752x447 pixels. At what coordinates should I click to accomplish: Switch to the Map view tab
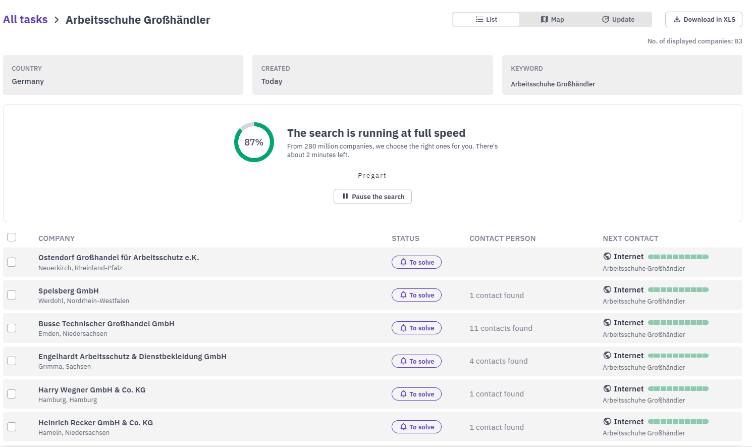[552, 20]
